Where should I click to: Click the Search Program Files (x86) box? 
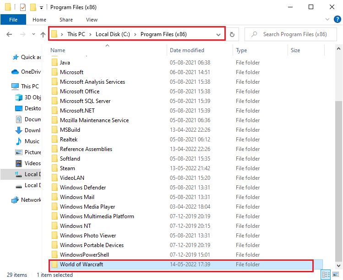pyautogui.click(x=290, y=34)
